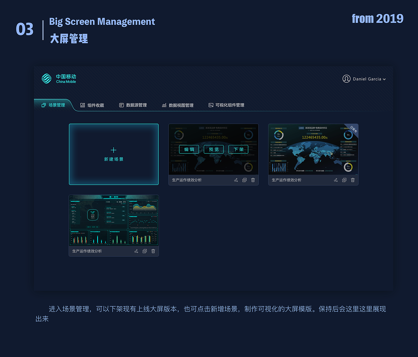Image resolution: width=418 pixels, height=357 pixels.
Task: Delete the teal dashboard scene card
Action: 153,251
